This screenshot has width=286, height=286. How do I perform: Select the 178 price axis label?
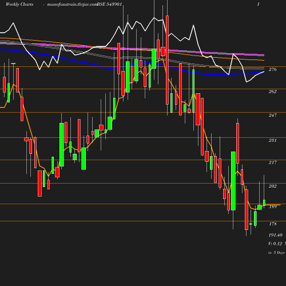tap(273, 224)
